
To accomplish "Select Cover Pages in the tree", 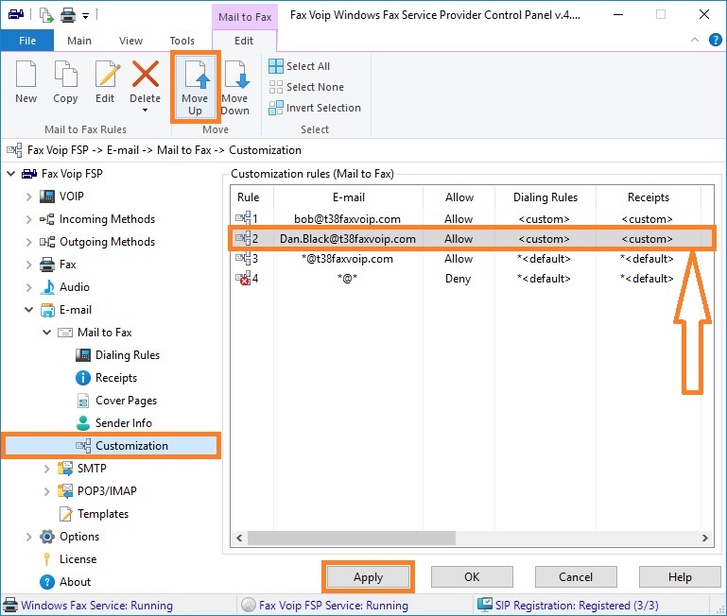I will point(126,401).
